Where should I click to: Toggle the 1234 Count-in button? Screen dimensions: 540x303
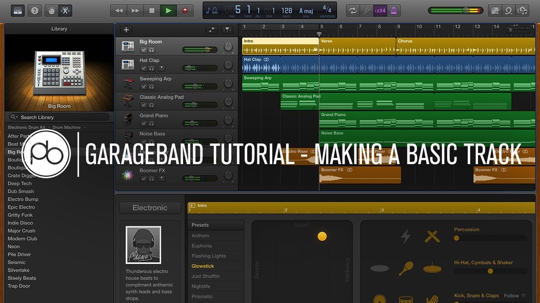pyautogui.click(x=380, y=11)
